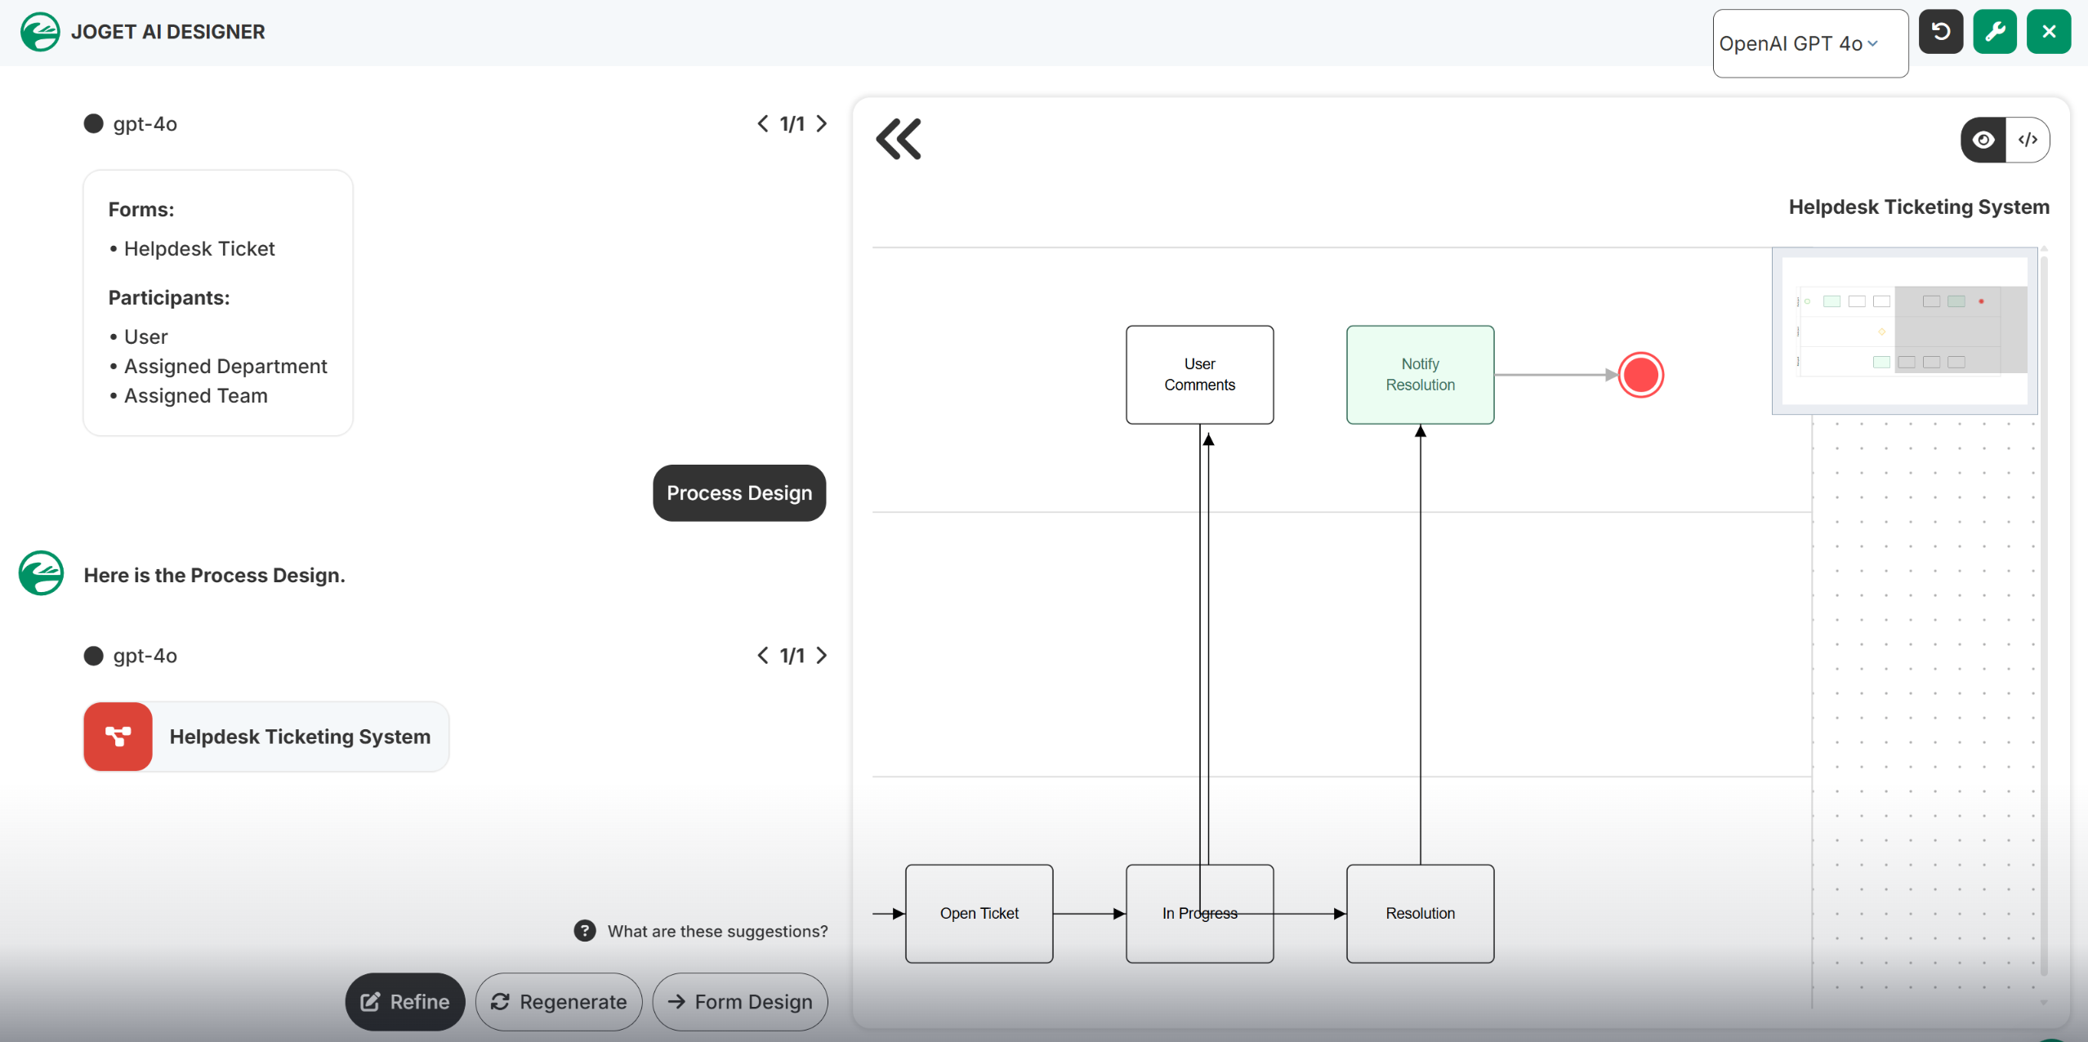Click the red end event circle
This screenshot has height=1042, width=2088.
1640,375
